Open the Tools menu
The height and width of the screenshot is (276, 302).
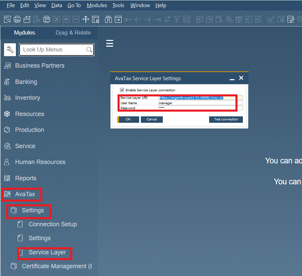[118, 5]
